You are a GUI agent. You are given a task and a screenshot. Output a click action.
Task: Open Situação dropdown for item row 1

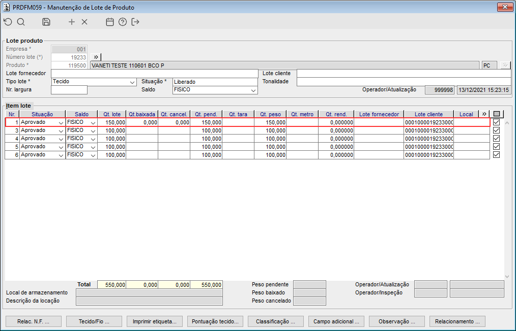(61, 123)
